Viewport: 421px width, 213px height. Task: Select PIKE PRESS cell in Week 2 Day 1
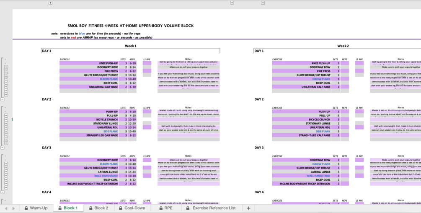pos(301,71)
